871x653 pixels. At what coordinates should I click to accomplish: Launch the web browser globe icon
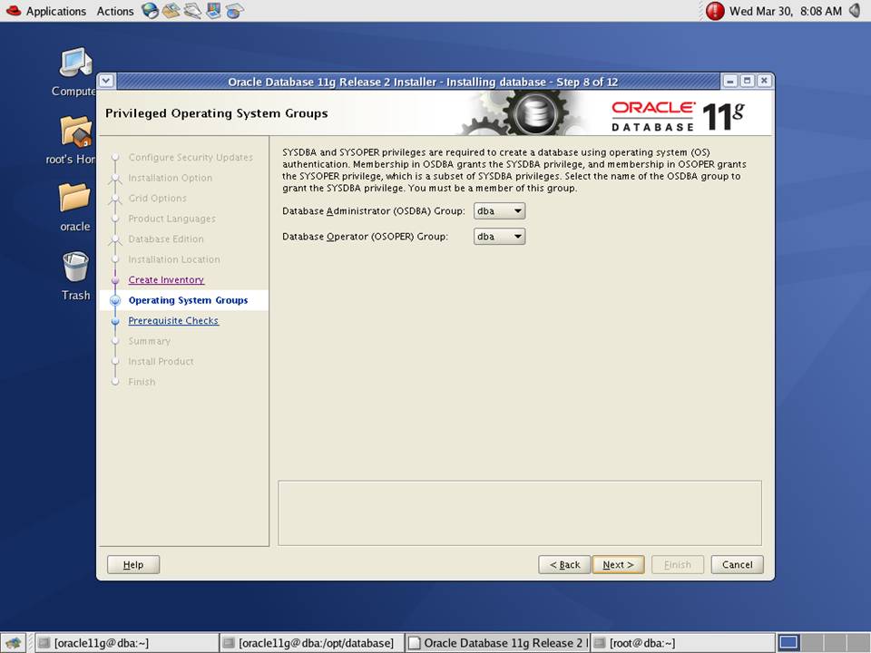point(150,11)
